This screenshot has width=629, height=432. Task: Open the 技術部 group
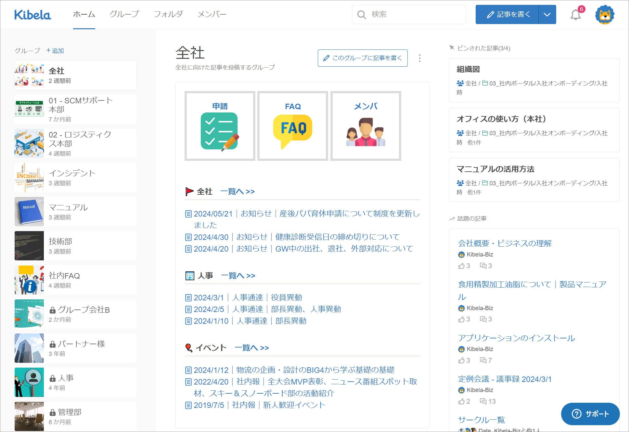75,246
